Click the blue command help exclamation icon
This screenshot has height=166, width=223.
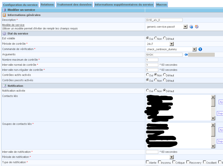[x=200, y=49]
